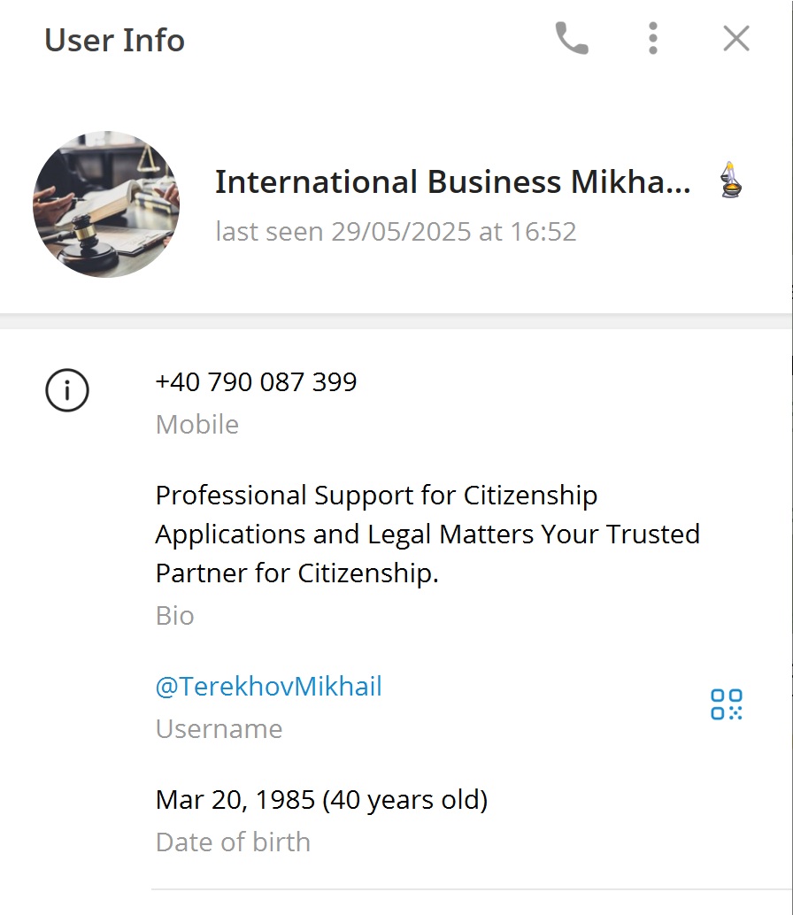Start a voice call with the phone icon

pos(571,39)
